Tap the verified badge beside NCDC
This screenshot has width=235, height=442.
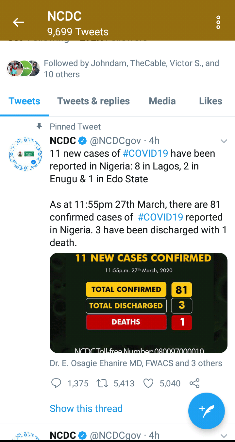click(82, 141)
